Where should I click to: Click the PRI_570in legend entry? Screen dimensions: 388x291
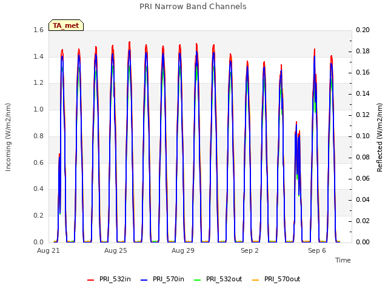point(162,279)
